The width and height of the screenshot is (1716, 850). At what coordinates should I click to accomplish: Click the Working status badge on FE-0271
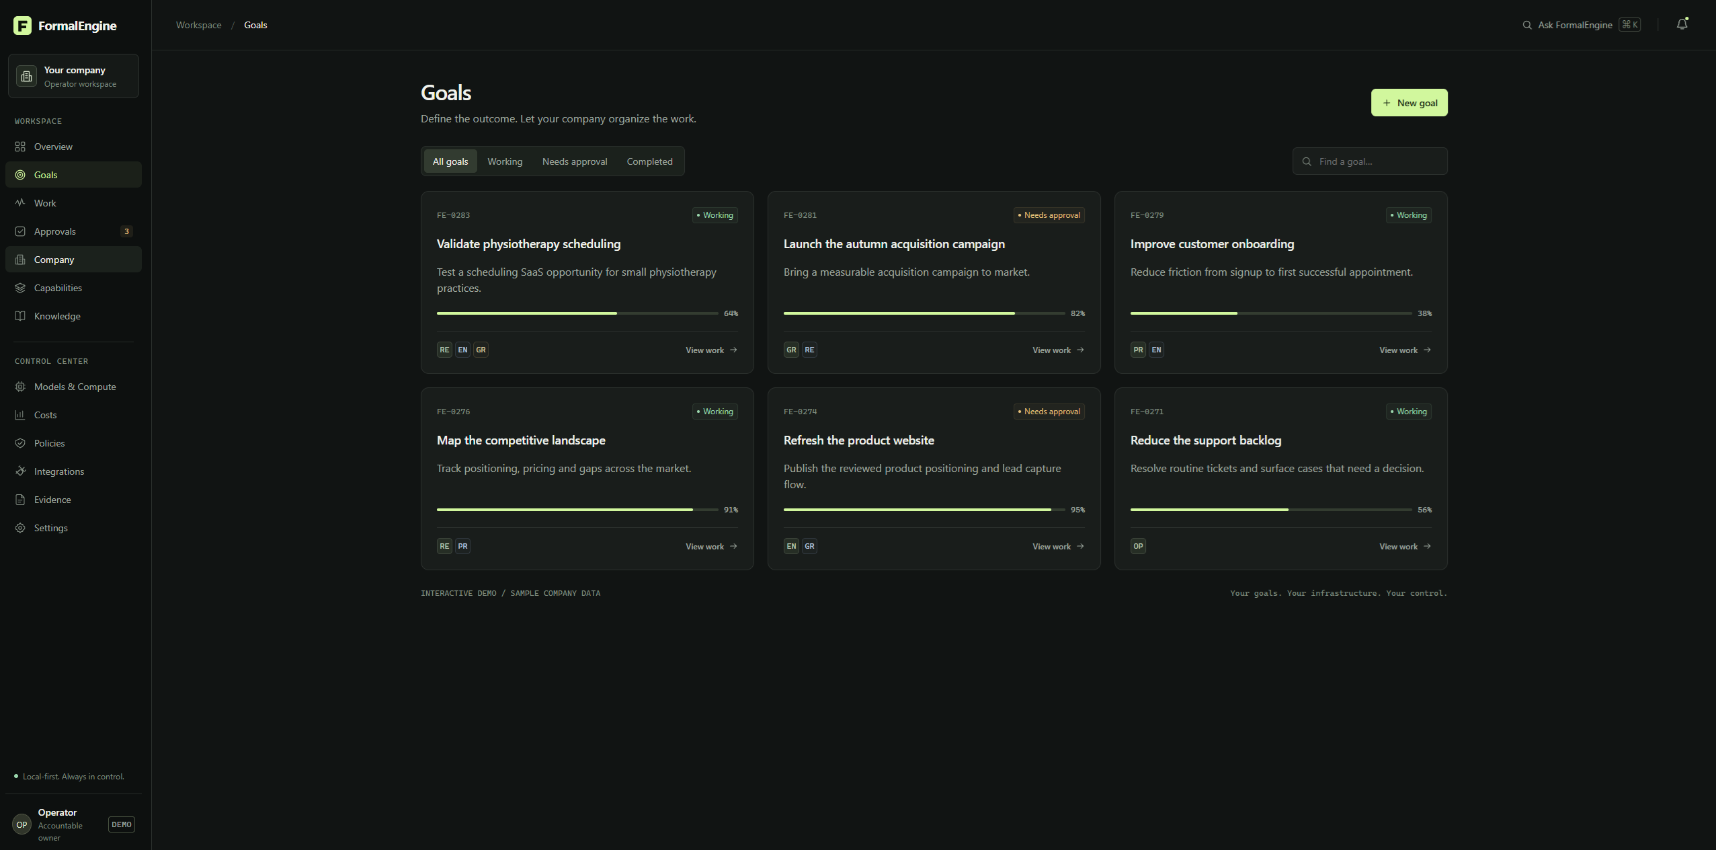coord(1408,412)
